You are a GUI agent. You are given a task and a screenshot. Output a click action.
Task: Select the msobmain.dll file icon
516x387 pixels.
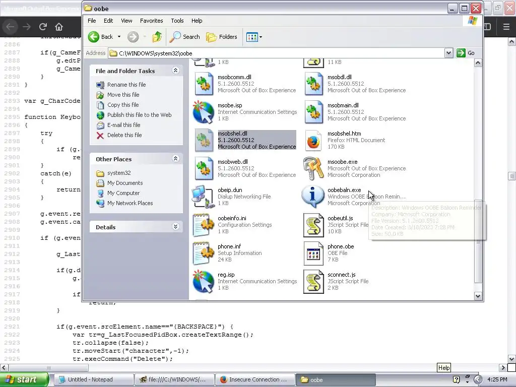(313, 112)
